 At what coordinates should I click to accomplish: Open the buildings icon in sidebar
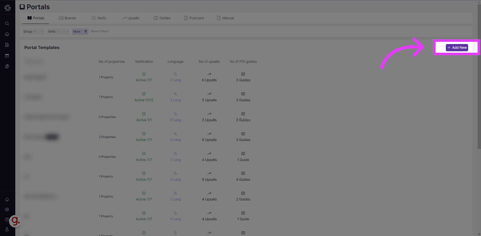click(x=7, y=45)
